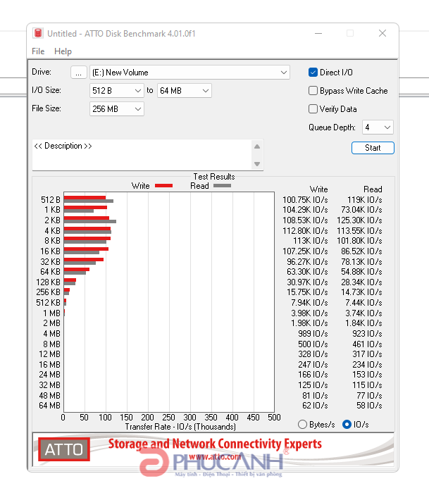Click the 63.30K IO/s write value

[307, 272]
